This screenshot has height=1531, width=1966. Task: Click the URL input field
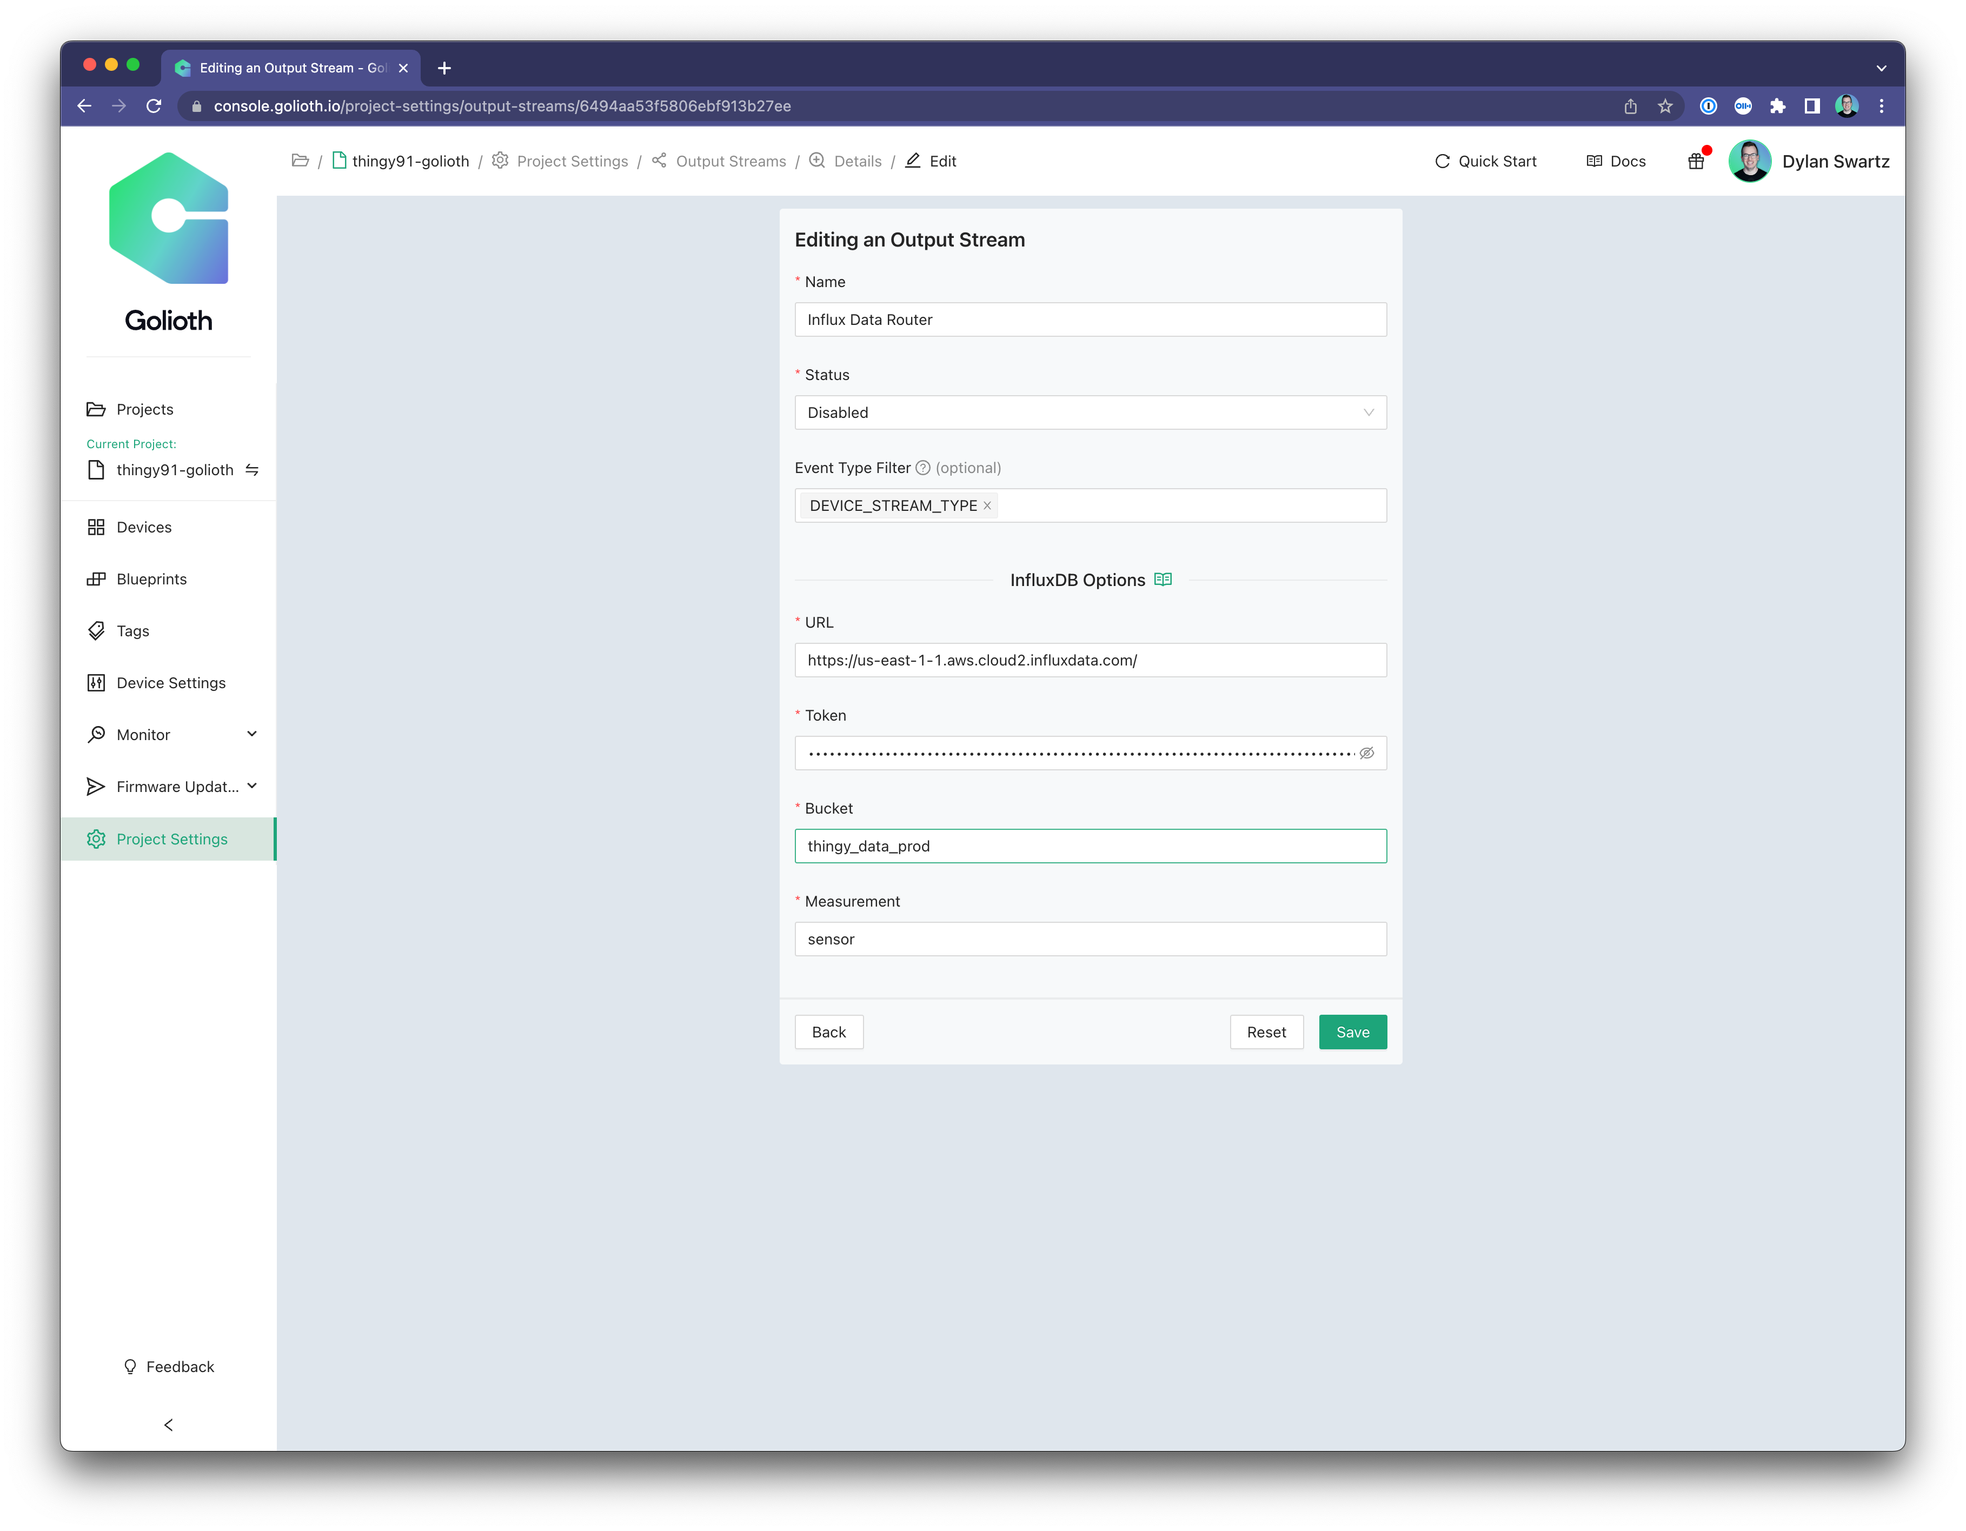(x=1090, y=660)
